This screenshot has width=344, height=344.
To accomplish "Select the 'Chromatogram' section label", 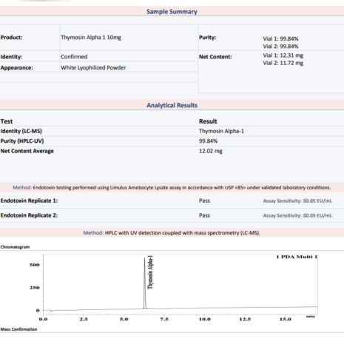I will click(15, 247).
